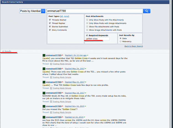Uncheck the Story Comments checkbox
This screenshot has height=128, width=173.
[50, 30]
